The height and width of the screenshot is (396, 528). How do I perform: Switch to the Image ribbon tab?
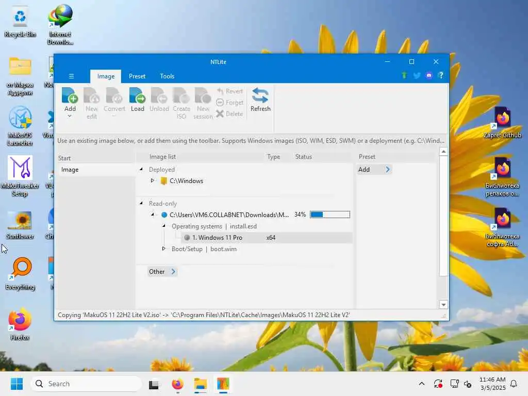coord(106,76)
